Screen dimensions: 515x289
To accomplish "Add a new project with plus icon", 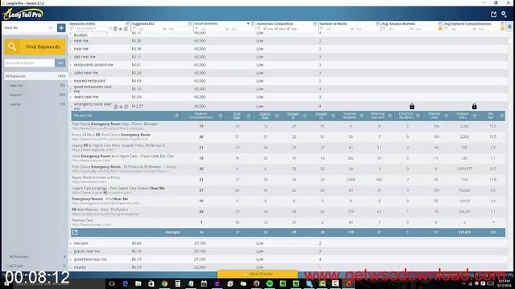I will click(x=61, y=28).
